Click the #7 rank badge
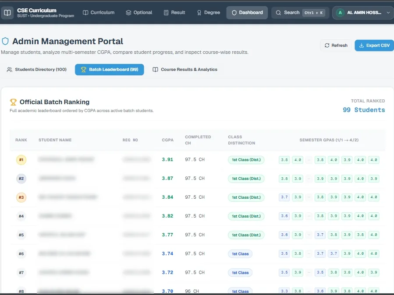This screenshot has height=295, width=394. coord(21,272)
